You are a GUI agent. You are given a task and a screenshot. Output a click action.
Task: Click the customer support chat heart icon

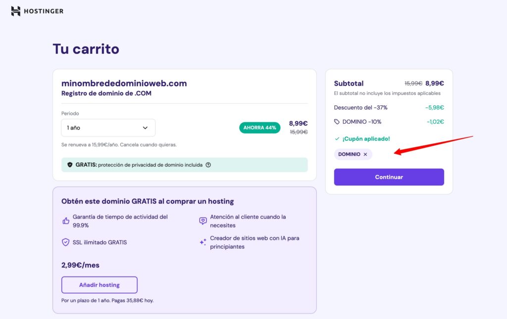(x=203, y=221)
